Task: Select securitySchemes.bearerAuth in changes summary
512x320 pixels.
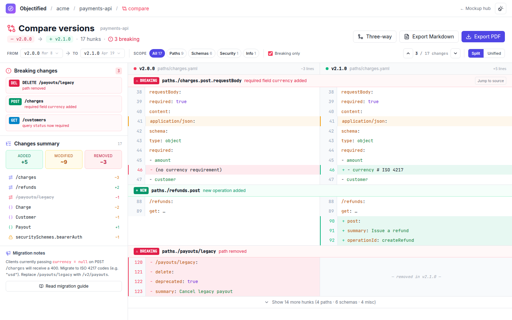Action: 64,237
